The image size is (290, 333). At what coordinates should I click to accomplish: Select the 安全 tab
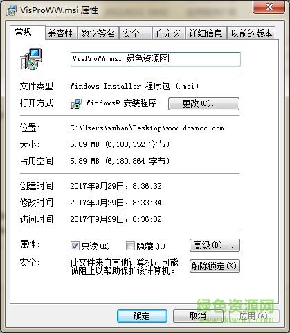pyautogui.click(x=136, y=33)
